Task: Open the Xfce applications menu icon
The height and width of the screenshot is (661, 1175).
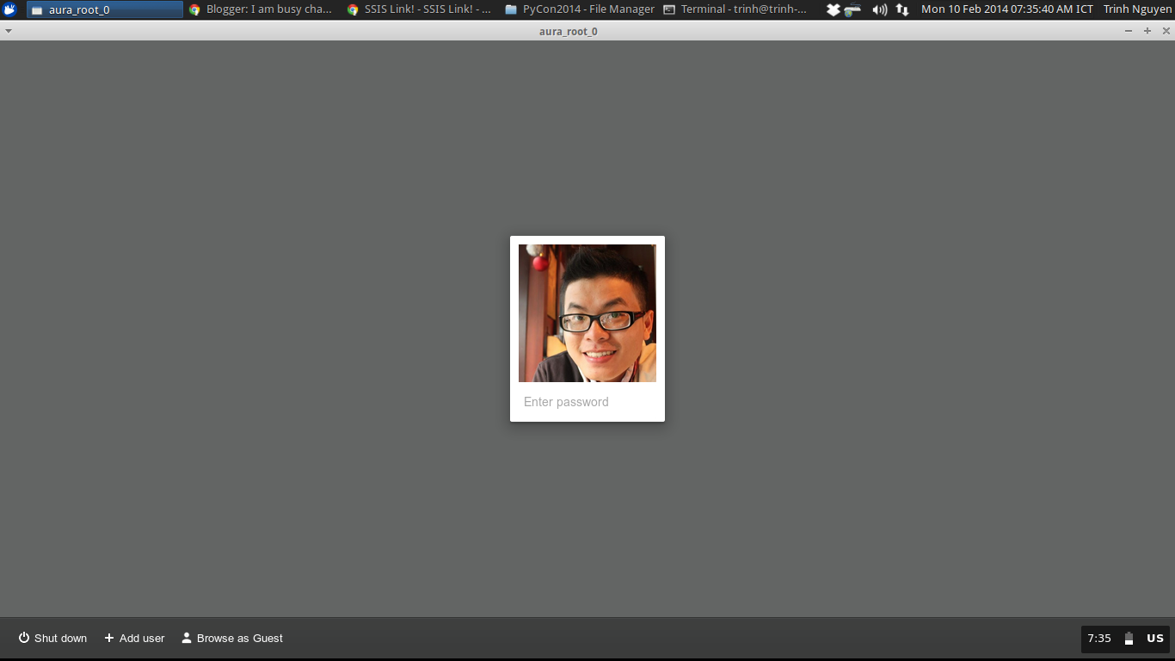Action: (x=10, y=9)
